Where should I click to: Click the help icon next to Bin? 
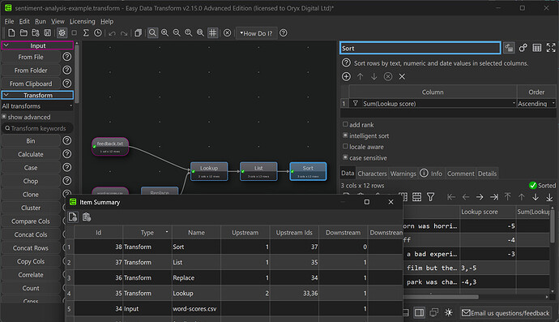[66, 140]
